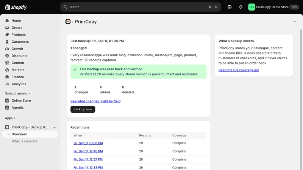The height and width of the screenshot is (170, 303).
Task: Open the Fri, Sep 11, 12:40 PM run
Action: pos(88,151)
